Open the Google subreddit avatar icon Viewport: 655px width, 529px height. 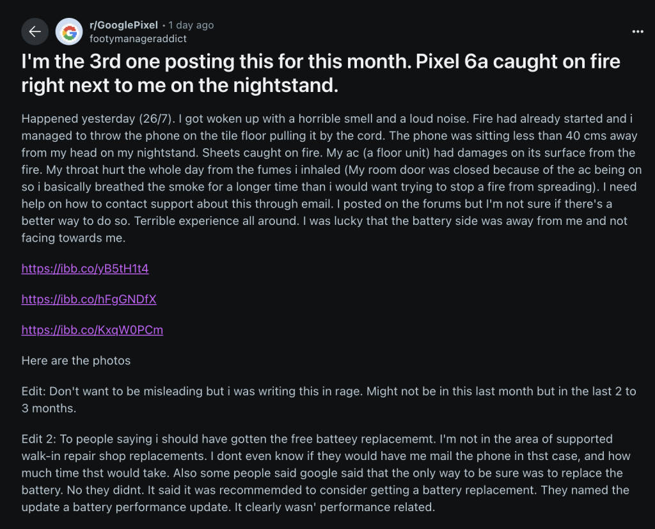(69, 32)
